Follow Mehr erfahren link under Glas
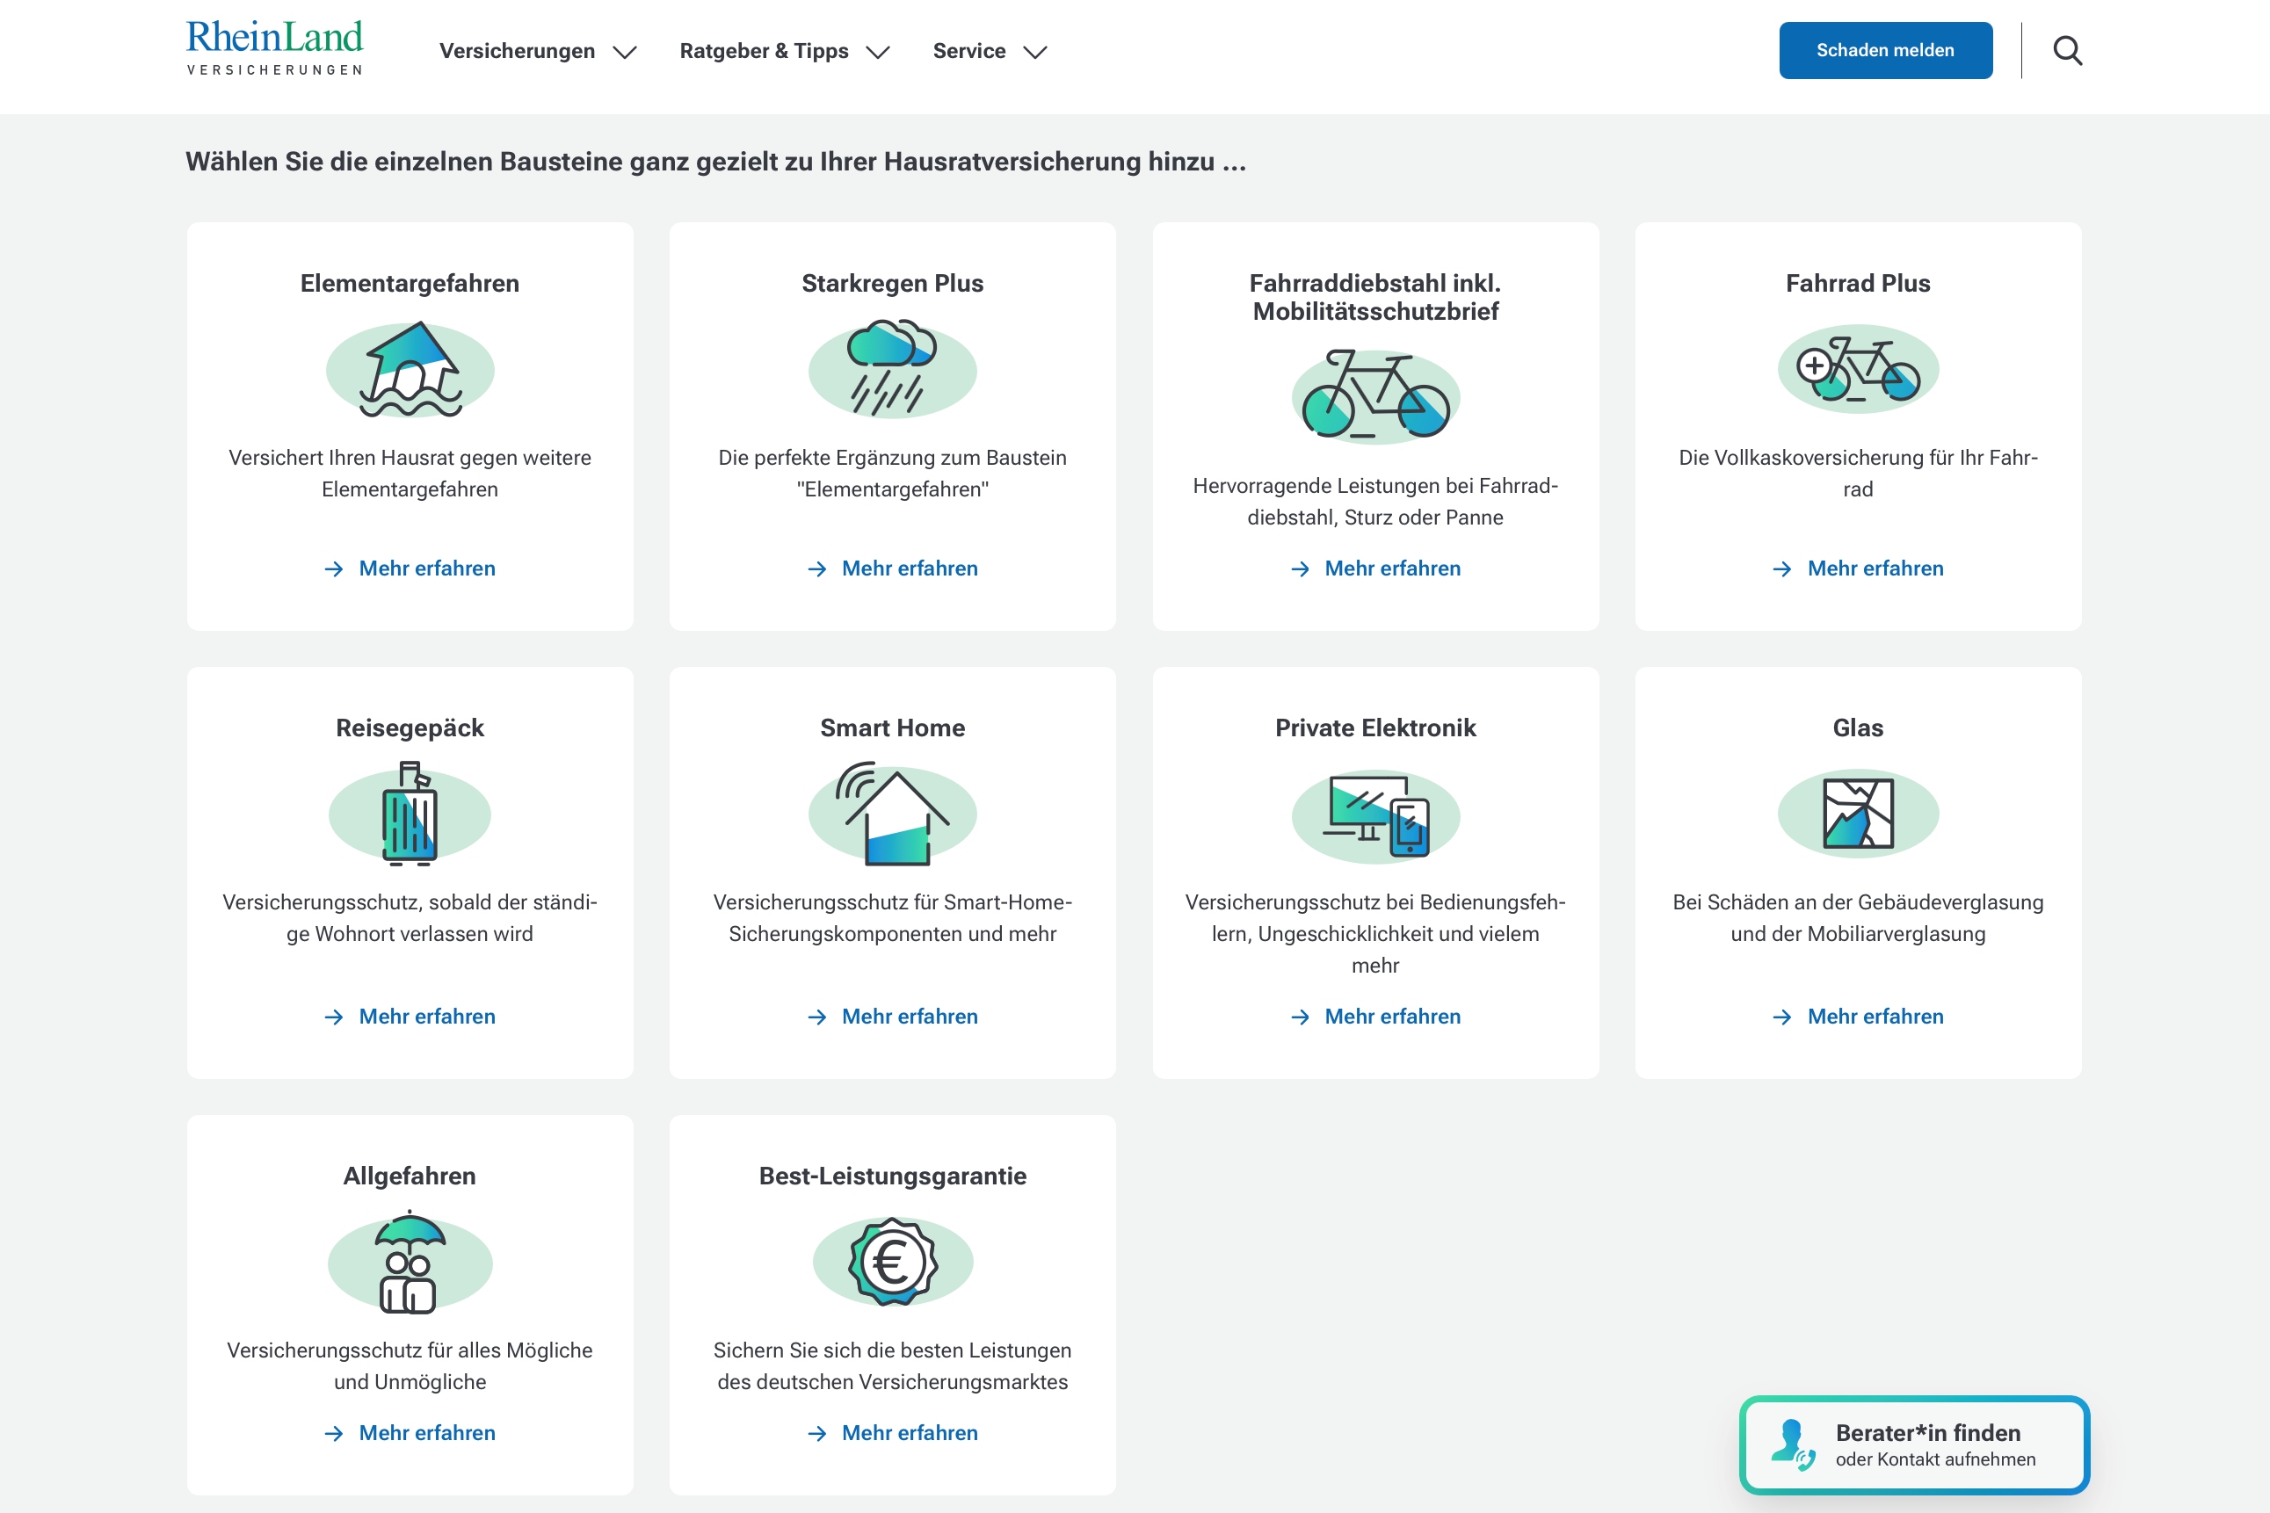Image resolution: width=2270 pixels, height=1513 pixels. (x=1875, y=1016)
